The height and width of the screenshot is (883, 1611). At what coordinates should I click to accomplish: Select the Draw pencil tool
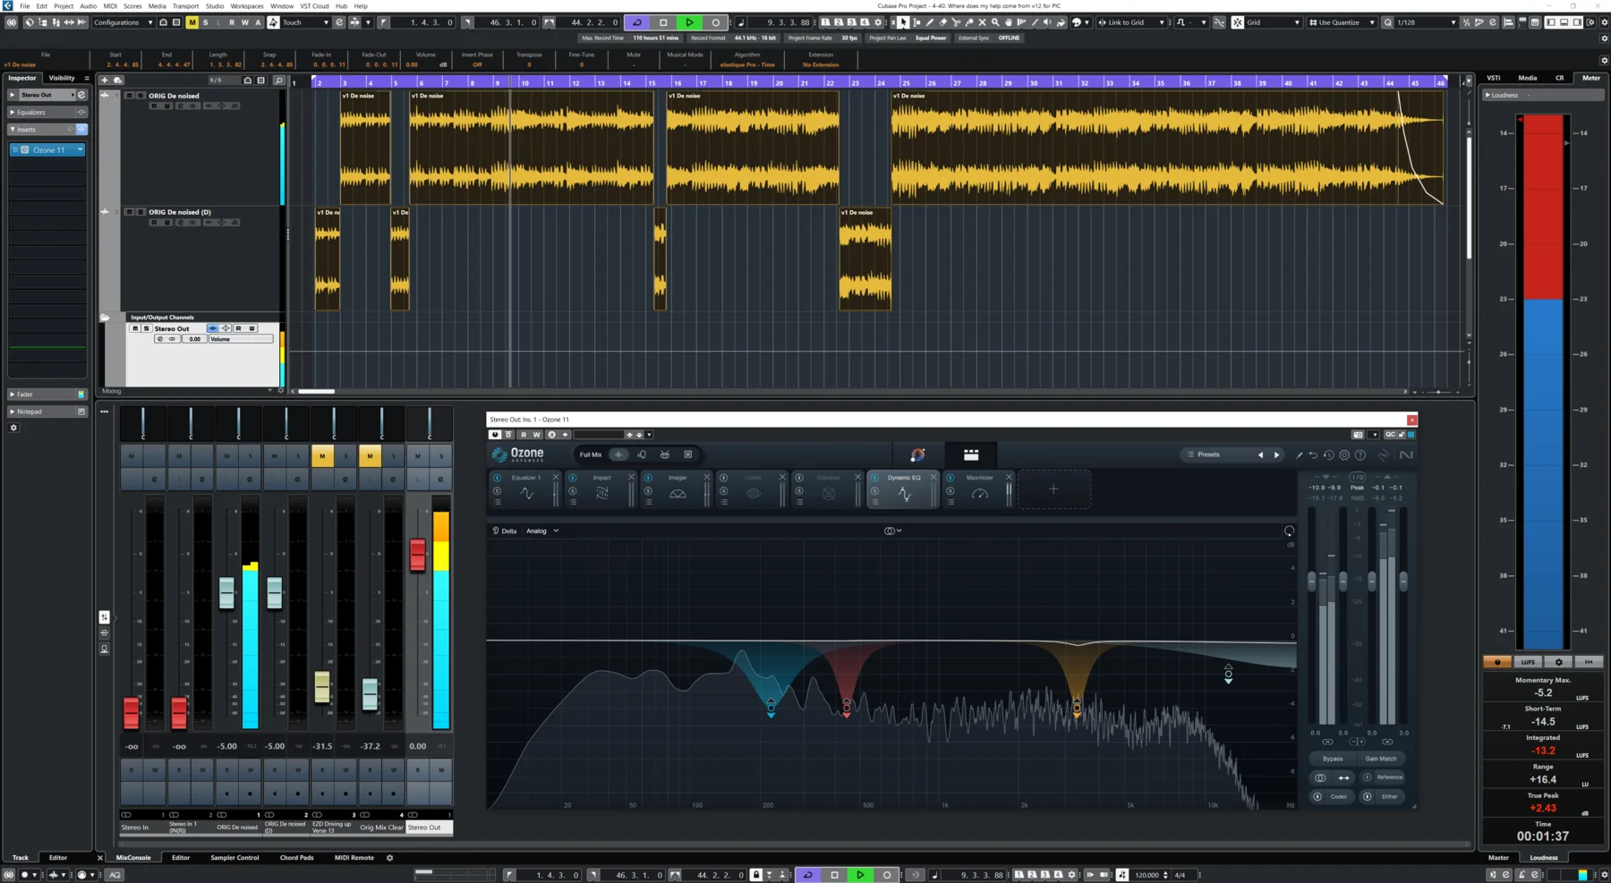[930, 22]
